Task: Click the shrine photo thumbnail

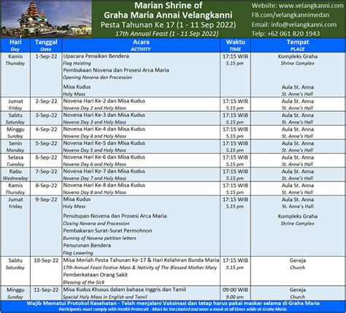Action: pyautogui.click(x=46, y=19)
